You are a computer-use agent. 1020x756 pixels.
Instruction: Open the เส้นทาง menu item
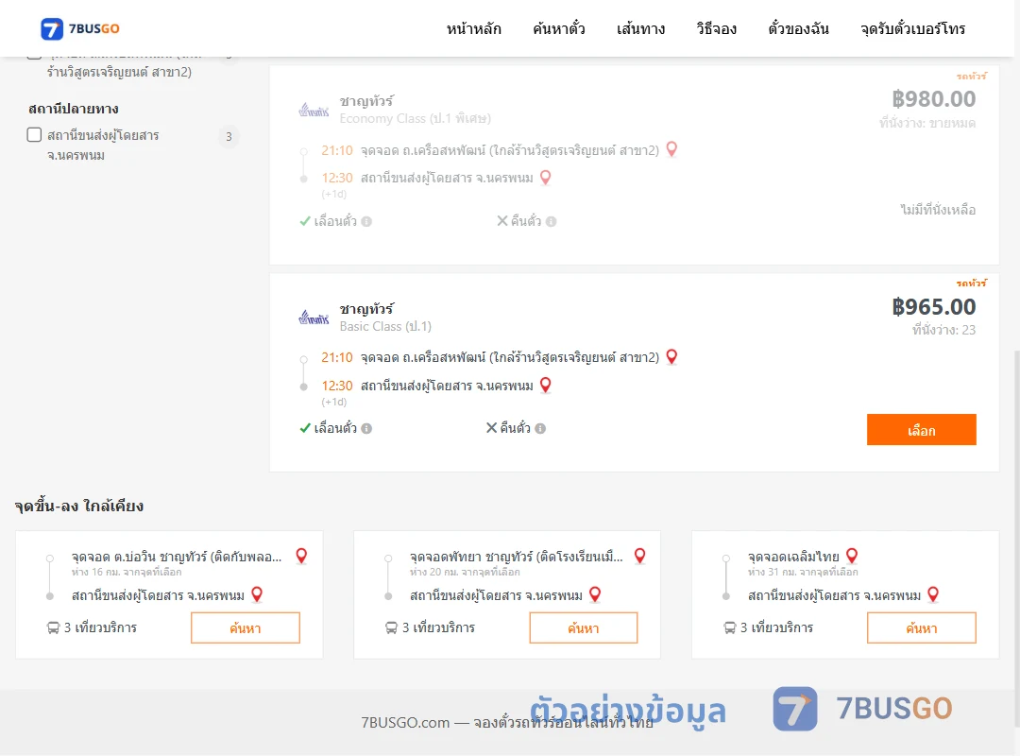click(x=640, y=28)
